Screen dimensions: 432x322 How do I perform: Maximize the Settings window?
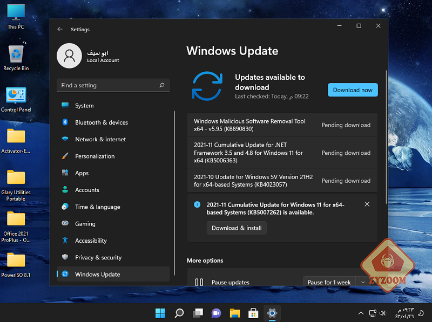point(359,25)
